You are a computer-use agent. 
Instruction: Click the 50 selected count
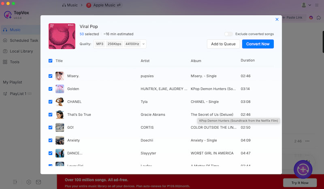click(x=89, y=34)
